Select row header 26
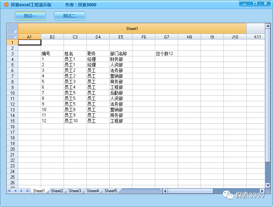273x207 pixels. [12, 182]
